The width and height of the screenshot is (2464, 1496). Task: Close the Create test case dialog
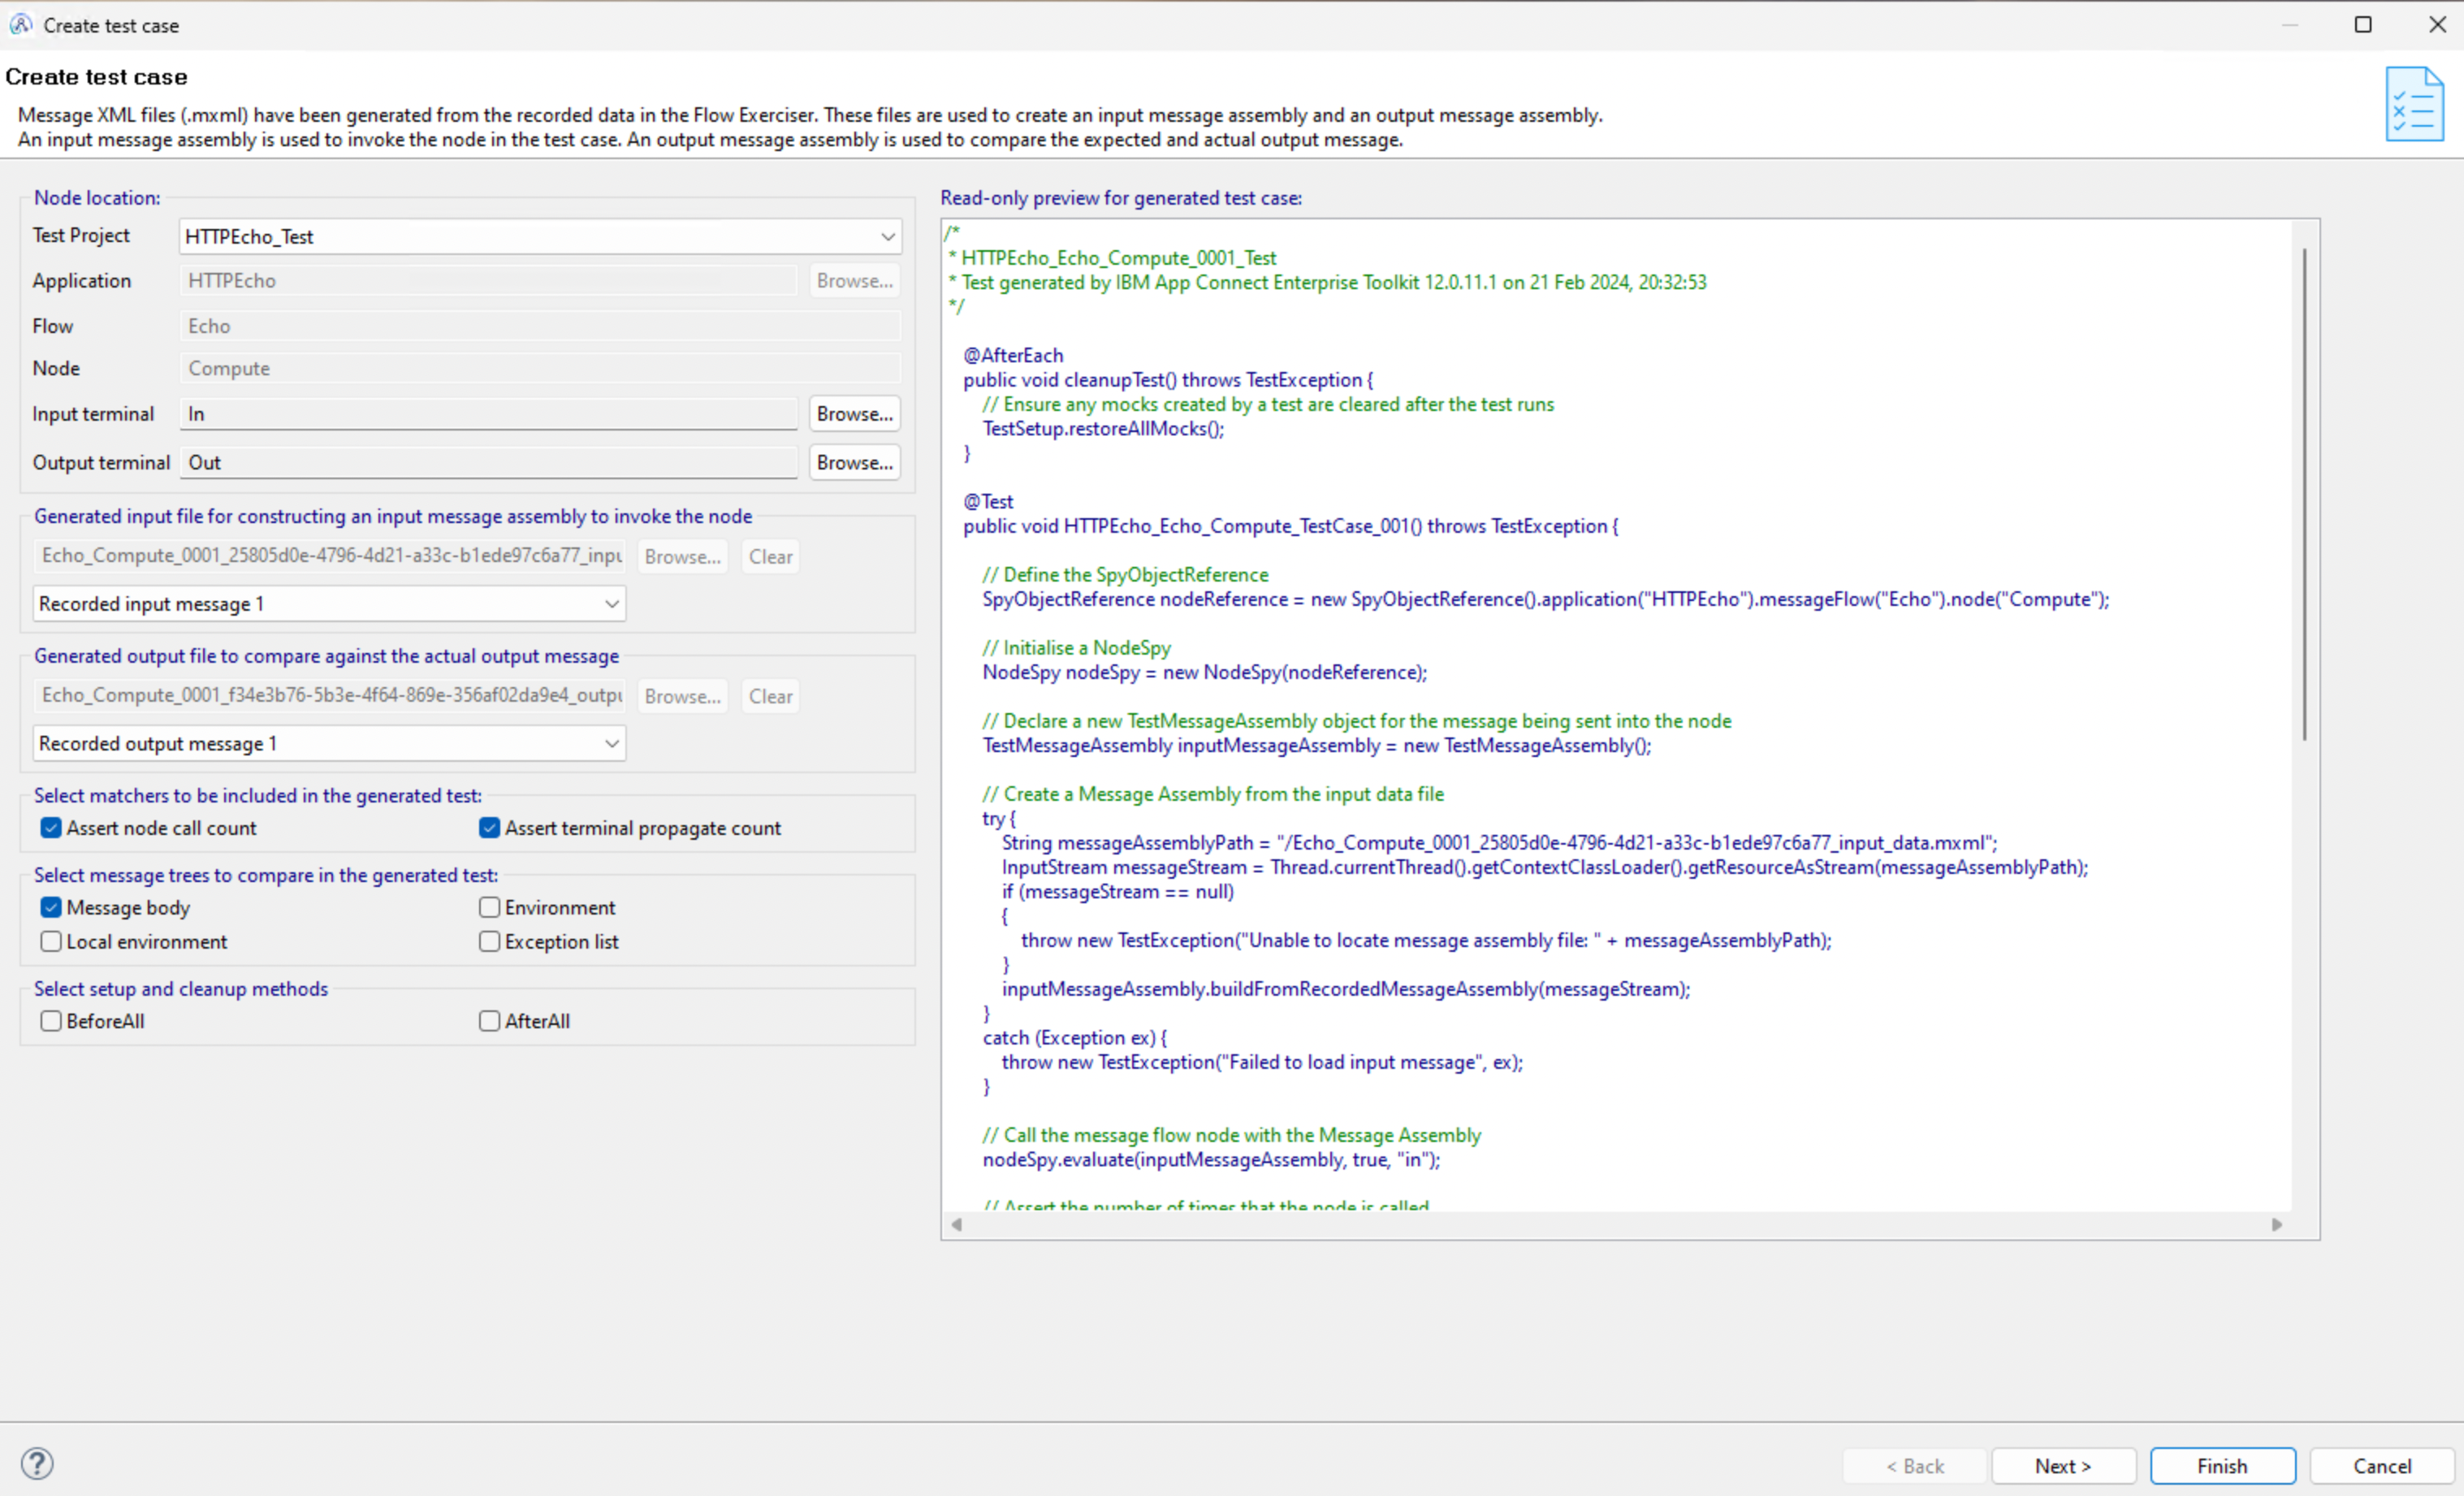(2437, 25)
